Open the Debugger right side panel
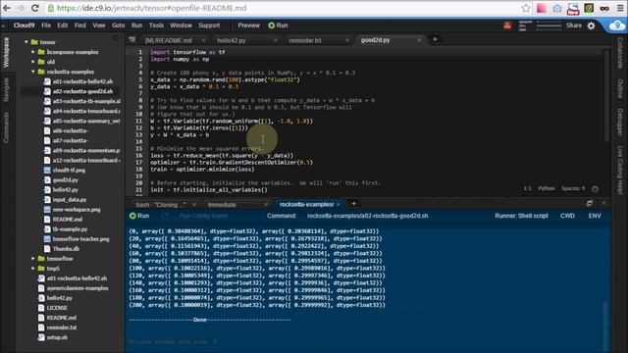Image resolution: width=628 pixels, height=353 pixels. pos(619,122)
